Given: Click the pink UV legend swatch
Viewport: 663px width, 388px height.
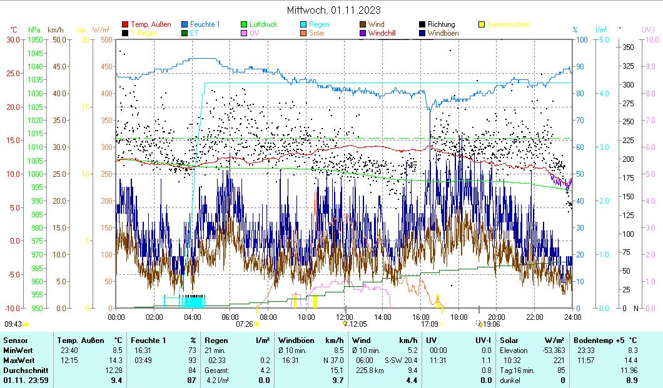Looking at the screenshot, I should click(244, 33).
